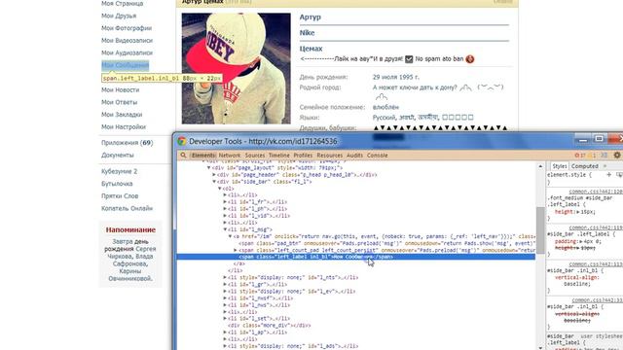623x350 pixels.
Task: Expand the li#l_ph node
Action: [x=225, y=209]
